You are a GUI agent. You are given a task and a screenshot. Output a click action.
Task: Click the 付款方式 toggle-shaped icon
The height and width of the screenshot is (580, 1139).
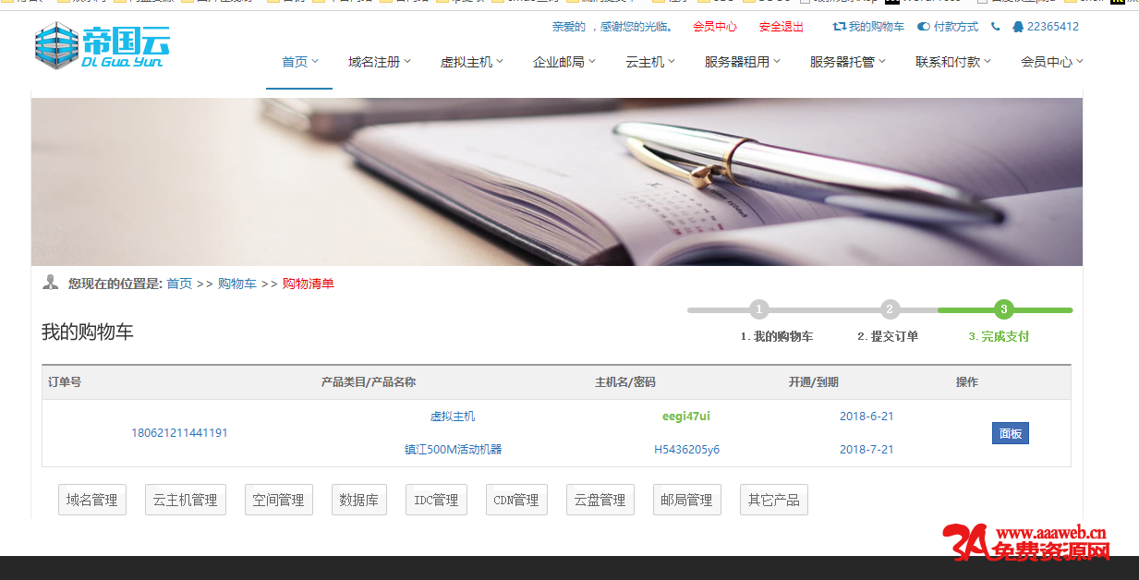tap(923, 27)
